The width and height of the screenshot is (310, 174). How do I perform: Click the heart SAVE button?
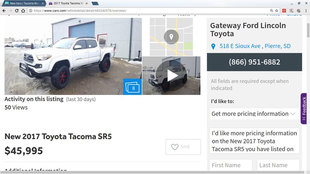183,147
